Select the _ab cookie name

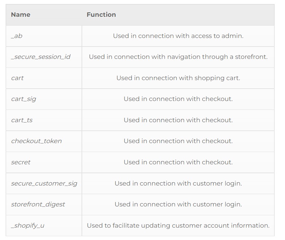[17, 36]
